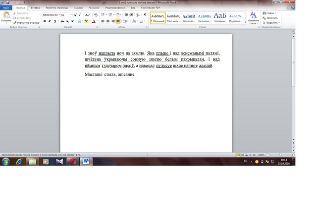Open the Change Styles (Изменить стили) menu
The height and width of the screenshot is (212, 317).
(x=254, y=18)
